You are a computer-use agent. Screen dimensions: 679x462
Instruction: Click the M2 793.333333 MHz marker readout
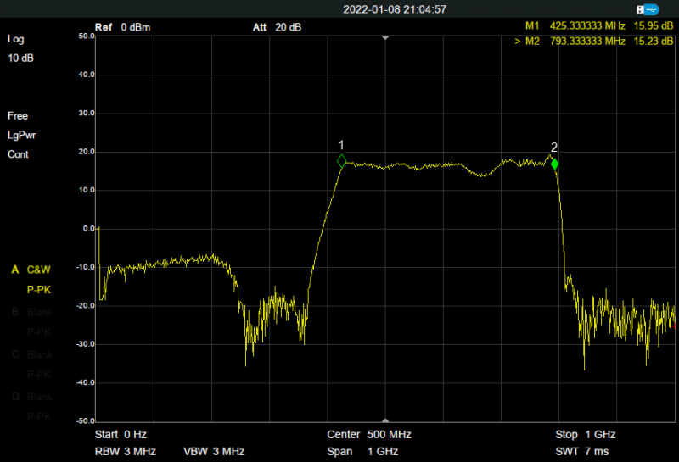pyautogui.click(x=593, y=42)
